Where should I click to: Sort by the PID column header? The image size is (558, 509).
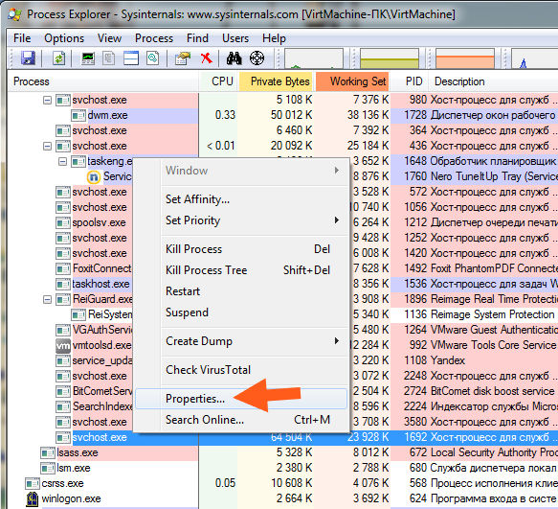tap(410, 81)
